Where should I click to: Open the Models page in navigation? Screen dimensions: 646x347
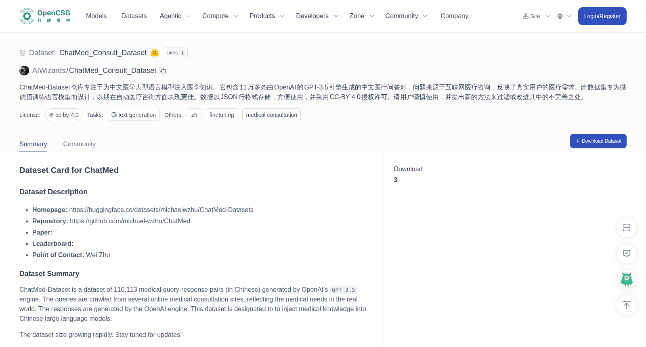coord(96,16)
